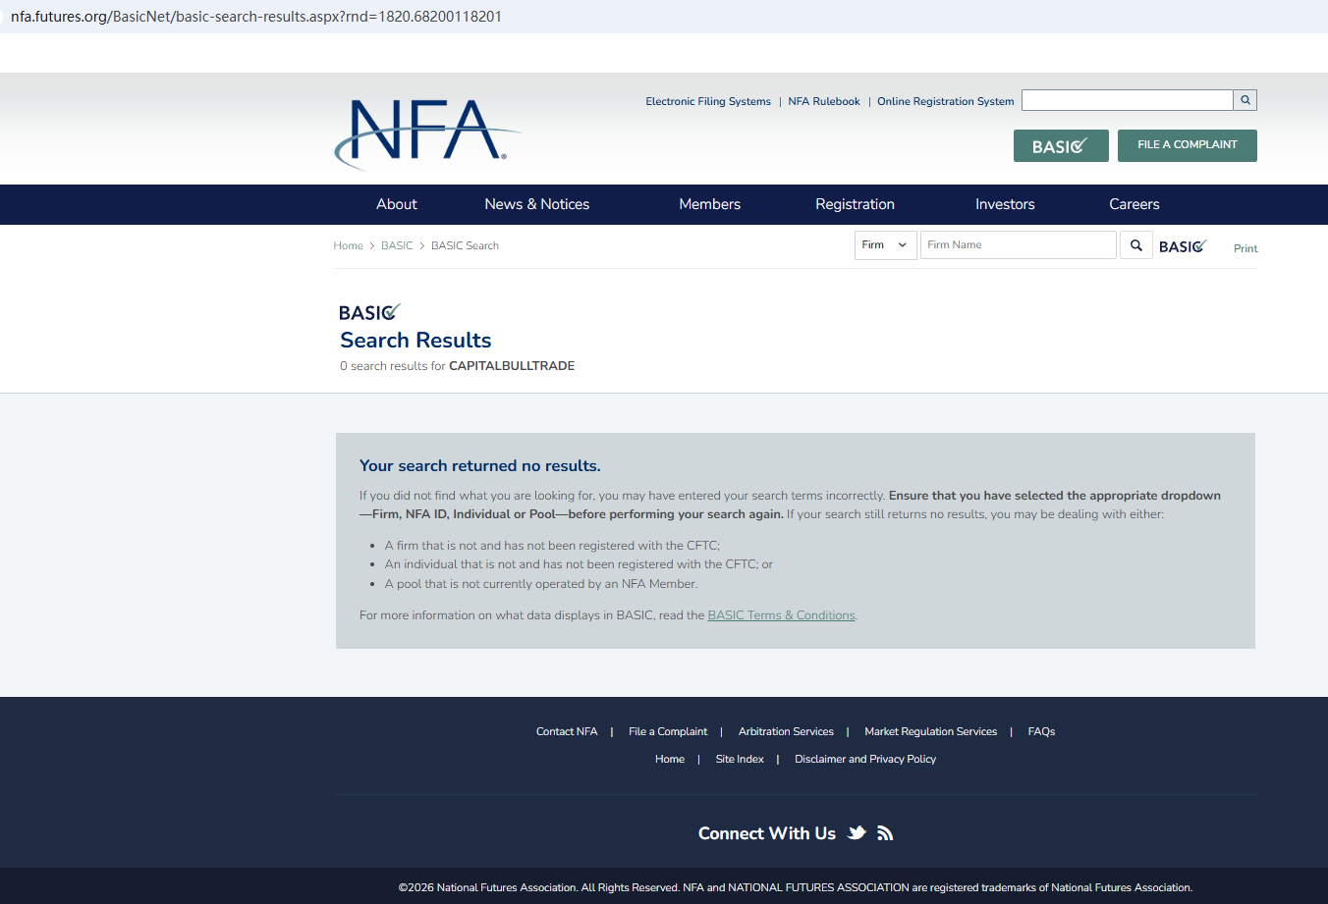Open the About menu
The width and height of the screenshot is (1328, 904).
[x=397, y=204]
